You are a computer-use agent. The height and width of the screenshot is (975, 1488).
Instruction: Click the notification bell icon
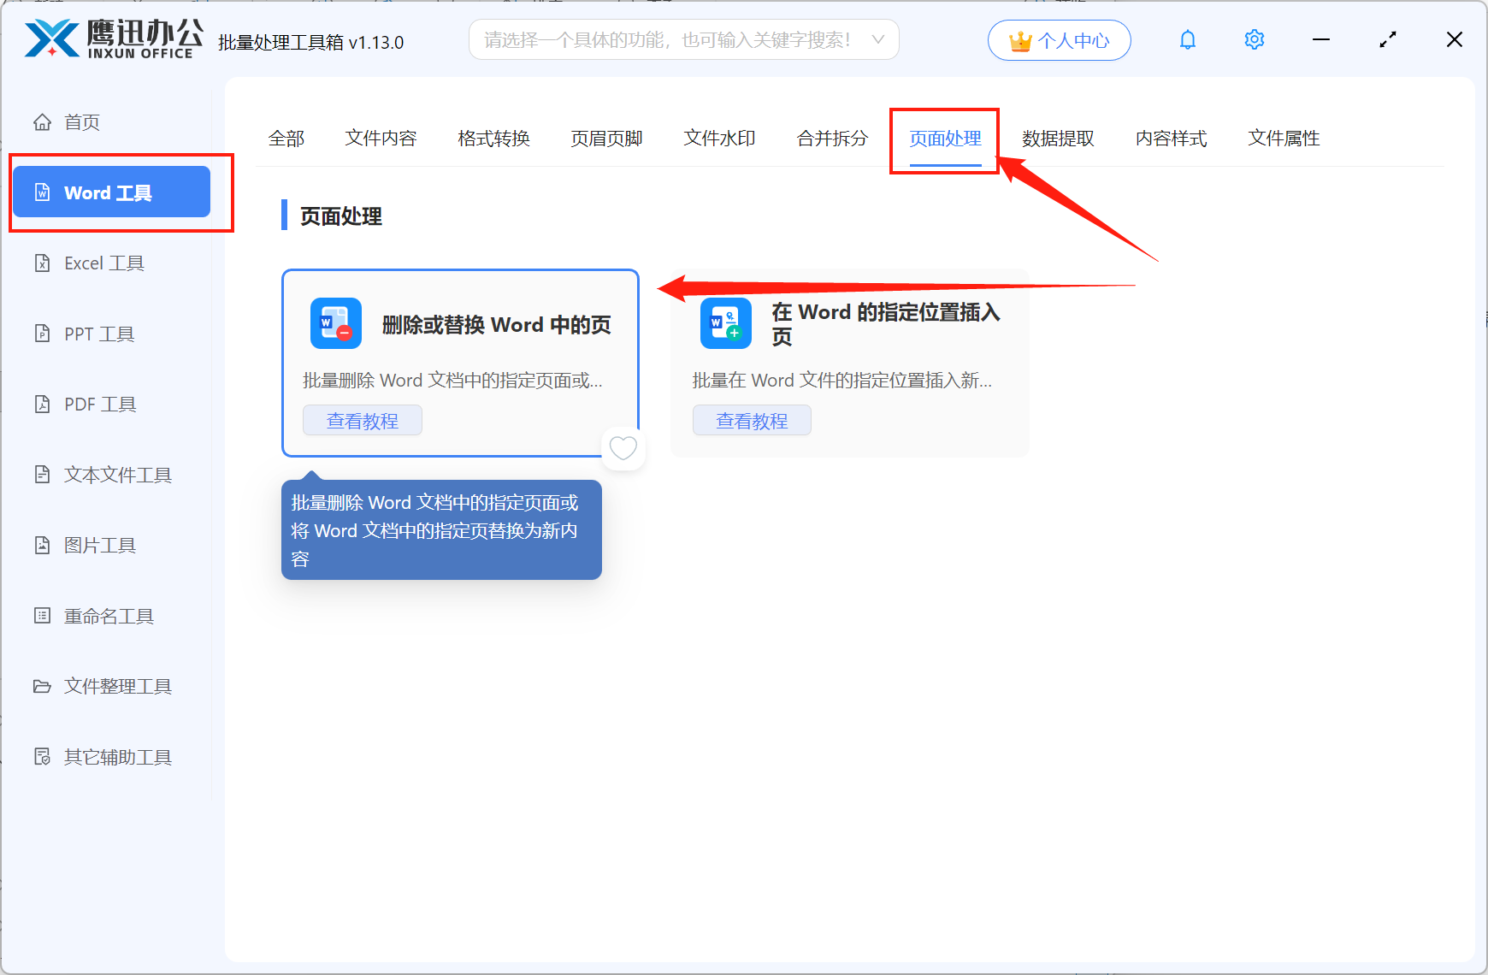(1187, 39)
